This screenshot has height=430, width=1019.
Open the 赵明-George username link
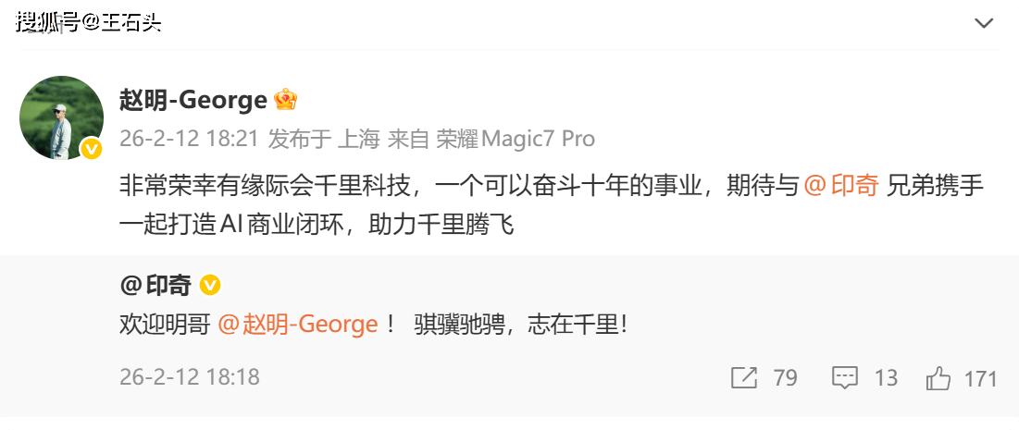[193, 101]
